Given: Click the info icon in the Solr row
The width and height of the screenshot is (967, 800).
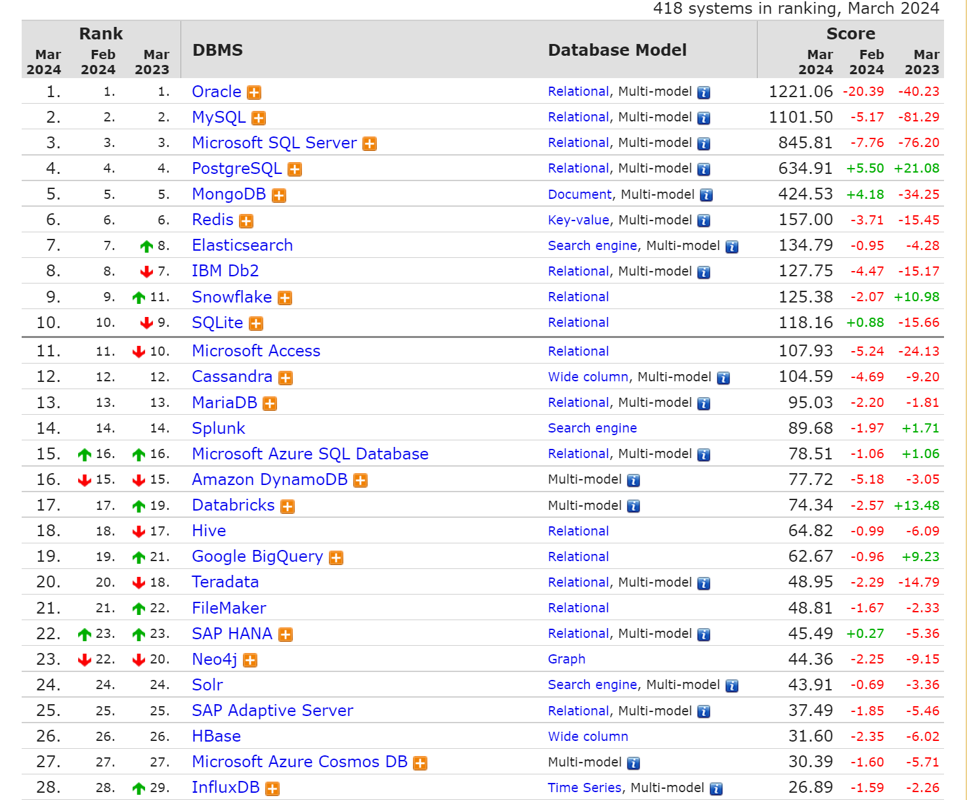Looking at the screenshot, I should tap(732, 686).
